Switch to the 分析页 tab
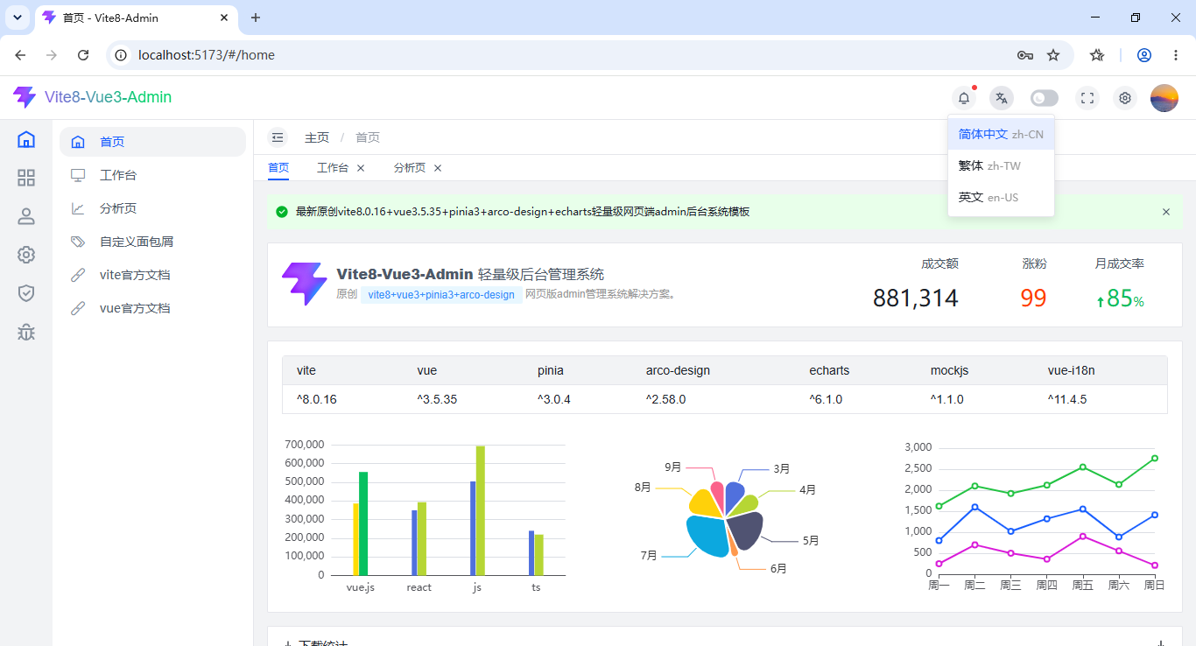Viewport: 1196px width, 646px height. 410,168
